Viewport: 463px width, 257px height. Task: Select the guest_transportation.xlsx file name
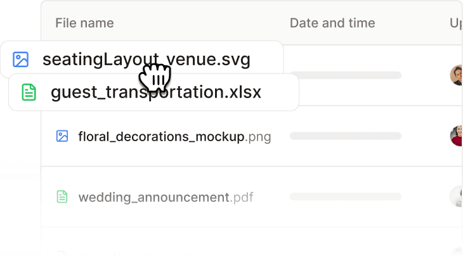pos(156,92)
